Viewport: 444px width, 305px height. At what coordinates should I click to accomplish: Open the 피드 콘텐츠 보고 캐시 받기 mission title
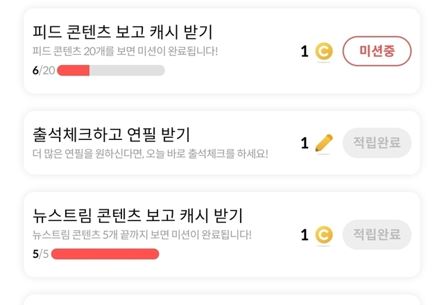[123, 32]
